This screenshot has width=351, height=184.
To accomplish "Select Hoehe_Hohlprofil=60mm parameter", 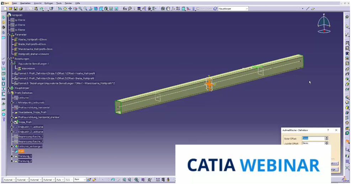I will coord(32,40).
